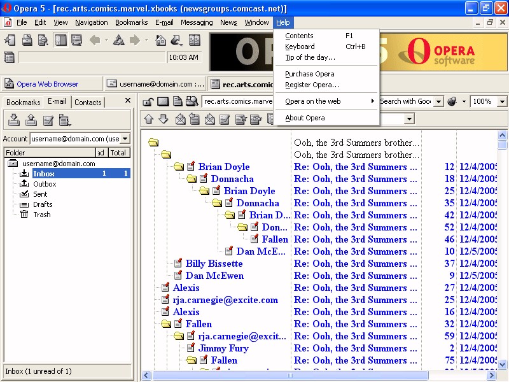Collapse the thread folder beside Don...
This screenshot has width=509, height=382.
click(x=242, y=227)
